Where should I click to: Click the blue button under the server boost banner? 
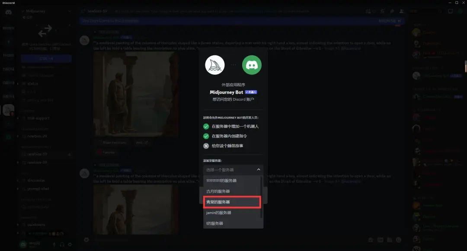(46, 59)
